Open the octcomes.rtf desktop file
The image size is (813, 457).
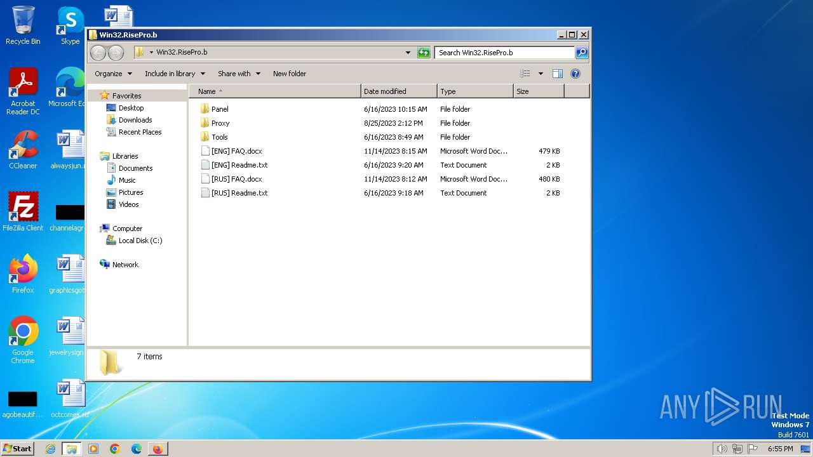pos(70,399)
